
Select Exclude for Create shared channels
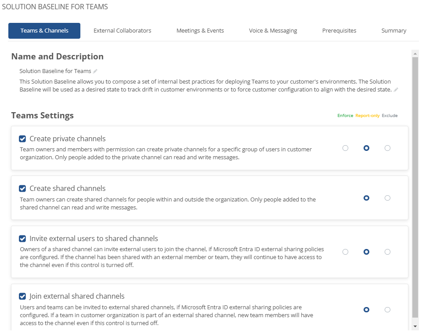coord(387,198)
